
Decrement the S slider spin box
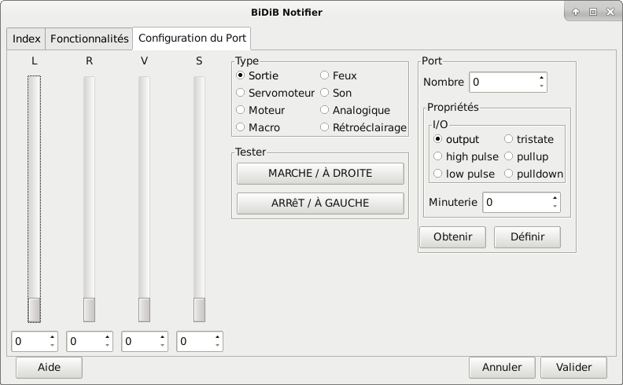click(x=217, y=346)
